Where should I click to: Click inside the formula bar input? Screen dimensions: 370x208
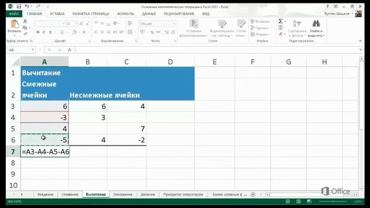pyautogui.click(x=217, y=50)
